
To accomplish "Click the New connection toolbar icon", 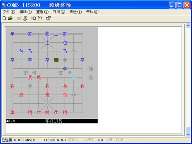I will click(4, 18).
